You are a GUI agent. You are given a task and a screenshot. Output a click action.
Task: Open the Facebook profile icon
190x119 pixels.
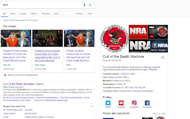[x=147, y=103]
